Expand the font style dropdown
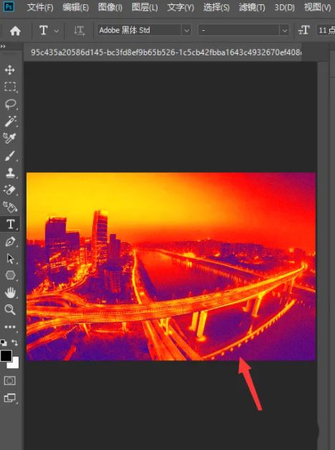Viewport: 335px width, 450px height. 243,30
